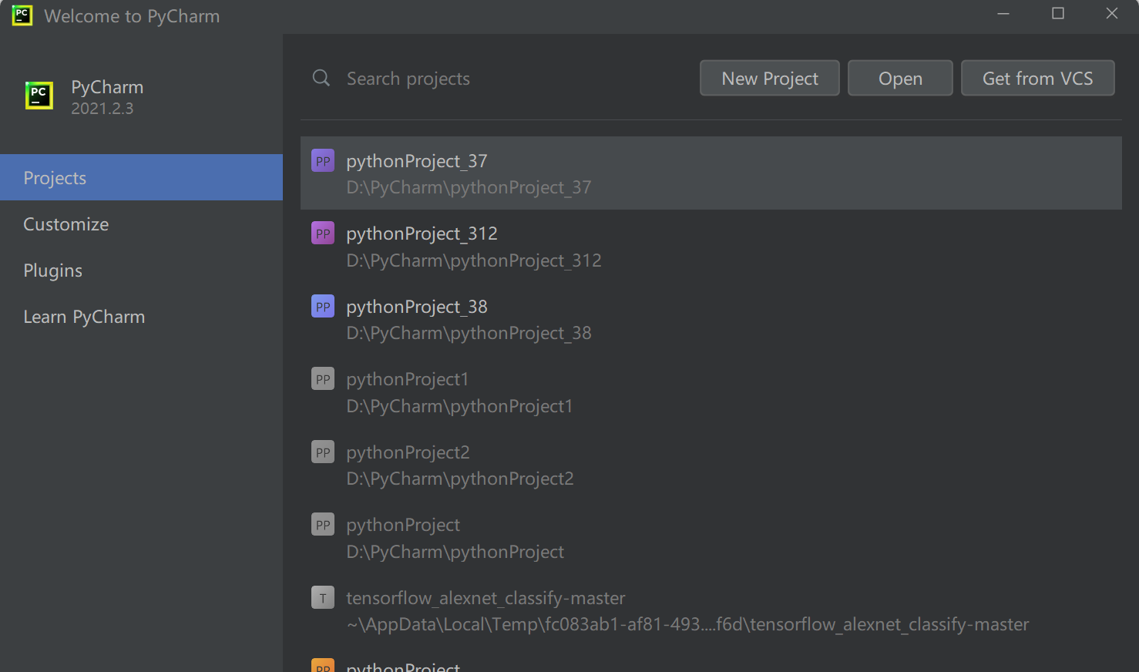The width and height of the screenshot is (1139, 672).
Task: Click path D:\PyCharm\pythonProject_37
Action: [469, 187]
